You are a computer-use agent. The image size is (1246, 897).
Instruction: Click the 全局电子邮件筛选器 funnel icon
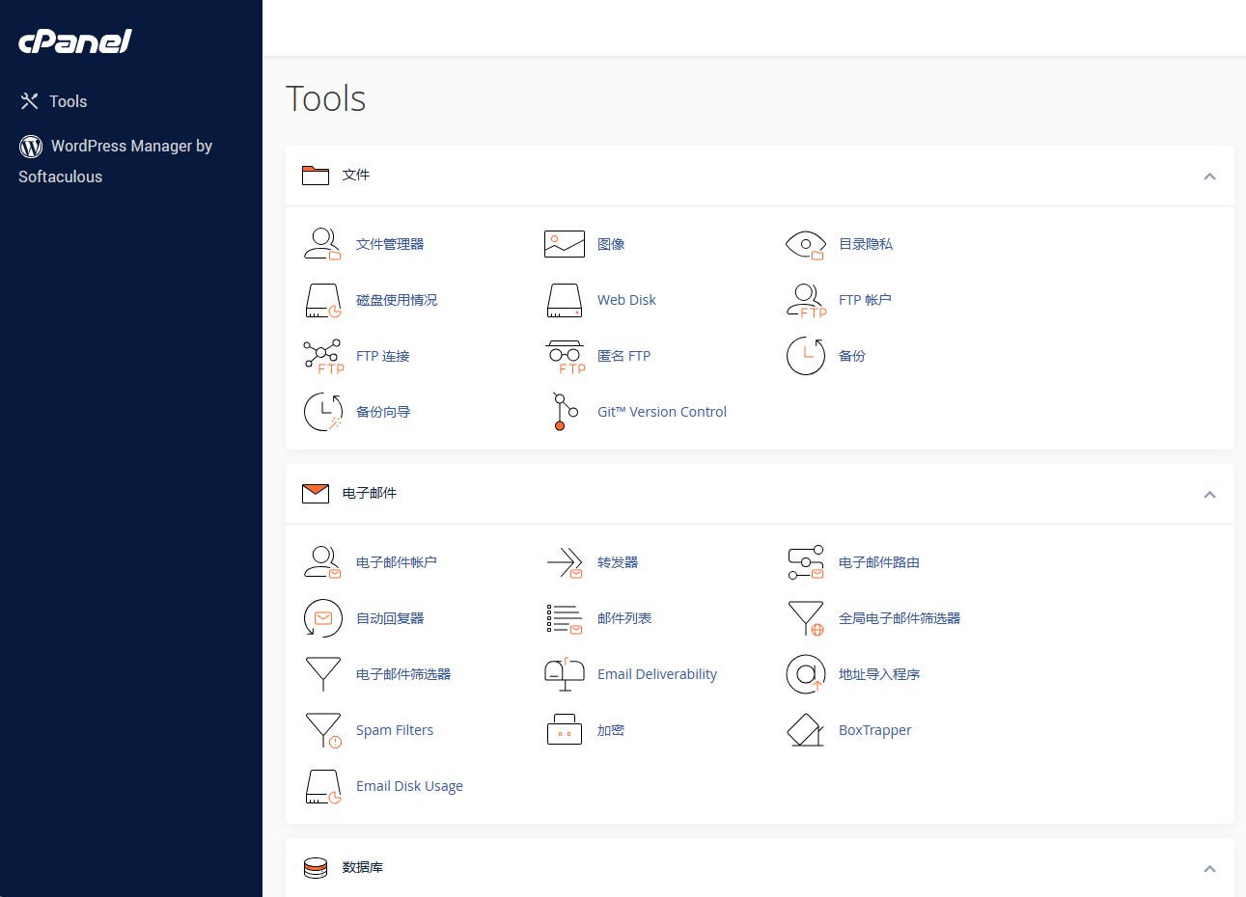click(806, 618)
